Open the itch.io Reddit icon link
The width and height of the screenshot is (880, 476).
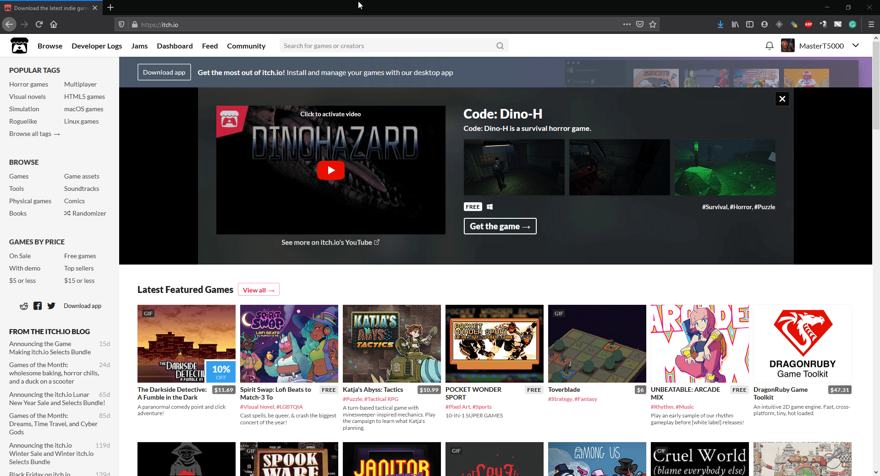(24, 306)
